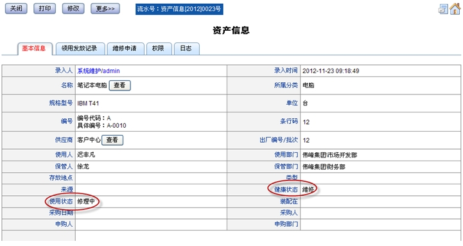Click the entry time 2012-11-23 09:18:49
This screenshot has width=463, height=246.
point(331,71)
